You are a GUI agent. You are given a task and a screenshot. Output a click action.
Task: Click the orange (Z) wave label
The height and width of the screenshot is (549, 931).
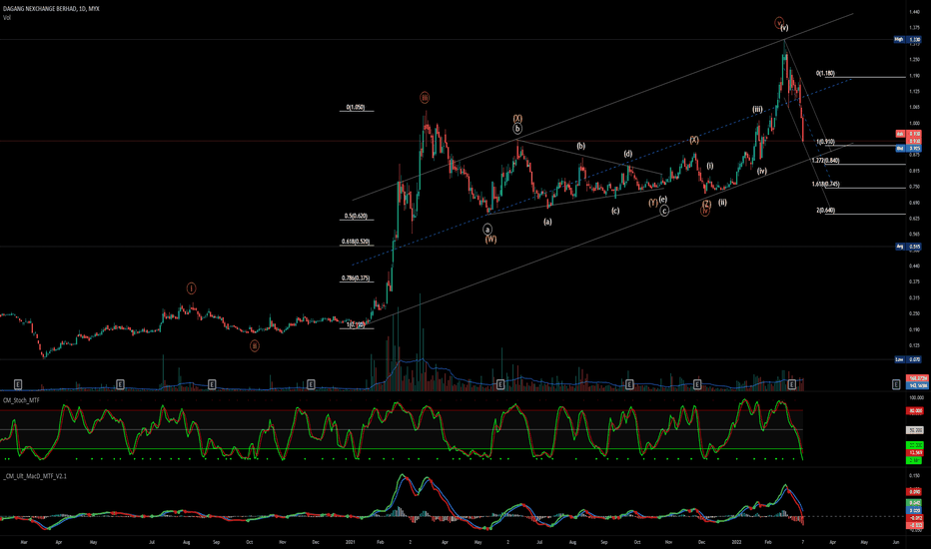click(706, 205)
